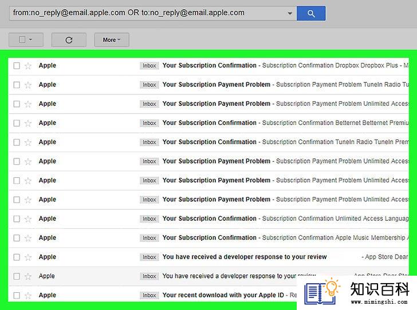Click sender Apple on TuneIn payment problem row
Image resolution: width=417 pixels, height=310 pixels.
48,85
